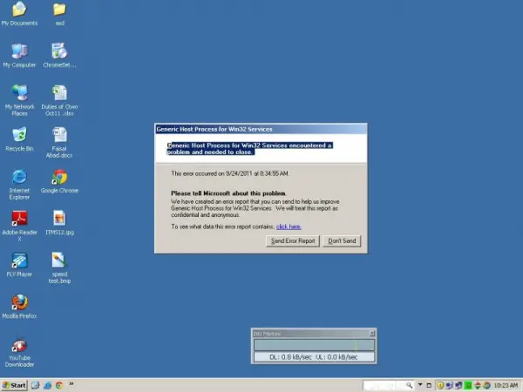Click the DU Meter traffic graph
The width and height of the screenshot is (523, 392).
pos(314,345)
